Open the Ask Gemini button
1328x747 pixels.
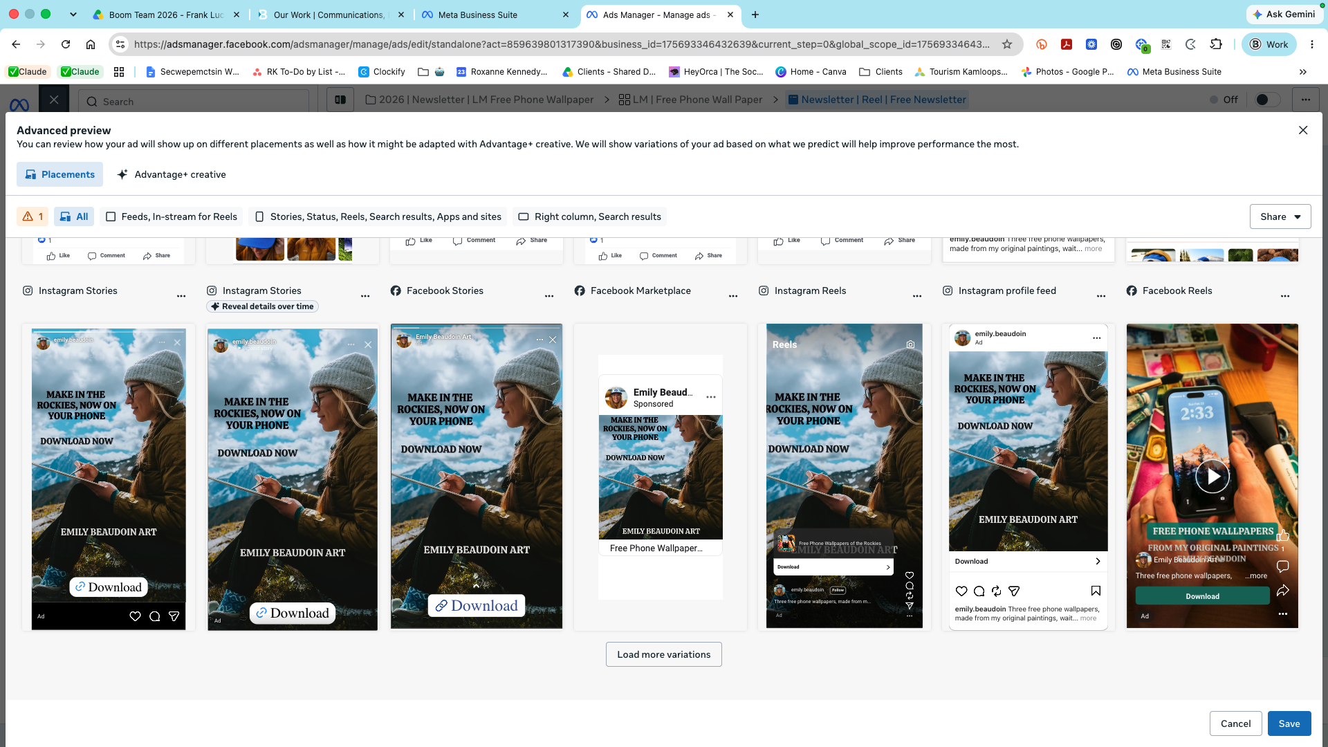tap(1284, 14)
